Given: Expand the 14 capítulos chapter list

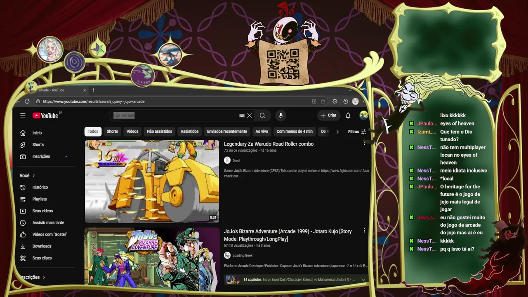Looking at the screenshot, I should point(363,280).
